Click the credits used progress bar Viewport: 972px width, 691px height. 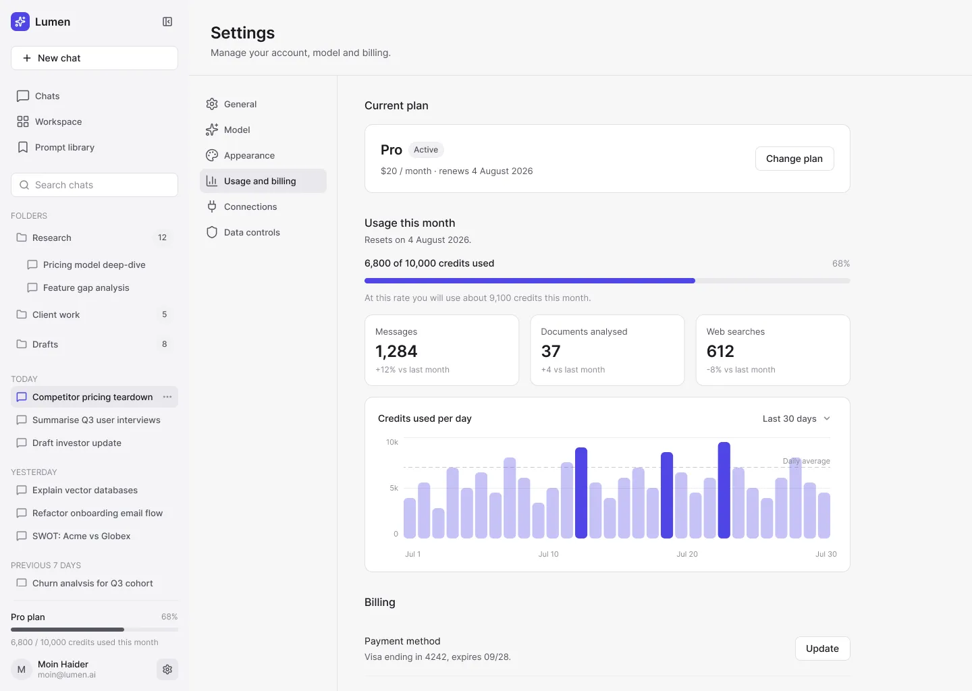[607, 281]
